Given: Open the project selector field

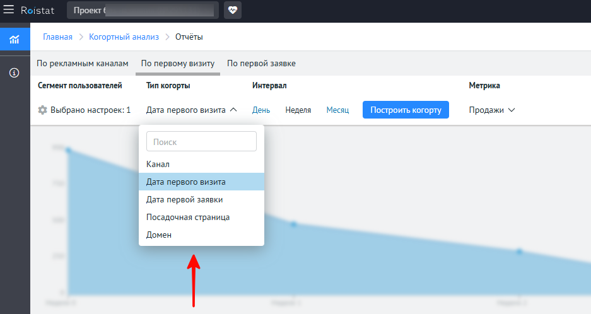Looking at the screenshot, I should [143, 10].
